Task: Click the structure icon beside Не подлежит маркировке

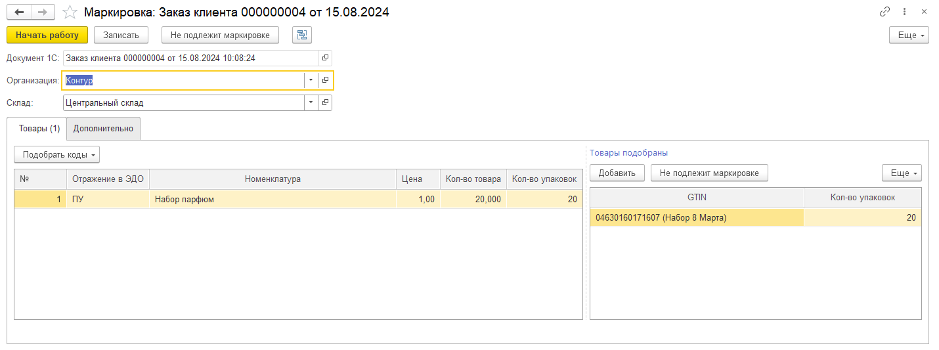Action: coord(302,35)
